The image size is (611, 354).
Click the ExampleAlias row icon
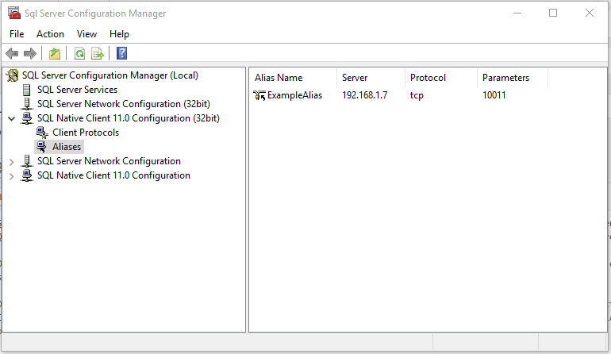(259, 96)
